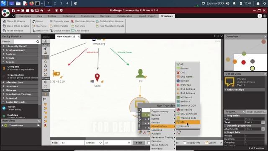Switch to the Transforms ribbon tab
The width and height of the screenshot is (268, 151).
pos(88,16)
